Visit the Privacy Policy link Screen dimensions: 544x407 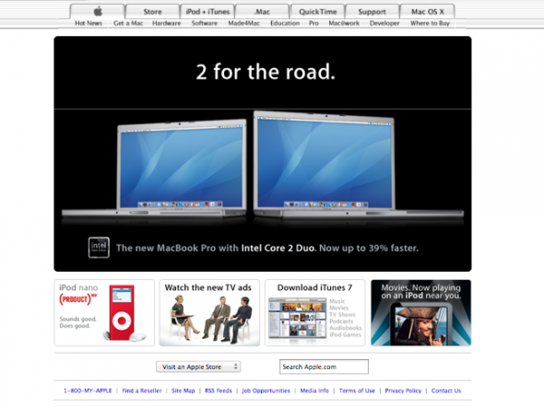(403, 390)
